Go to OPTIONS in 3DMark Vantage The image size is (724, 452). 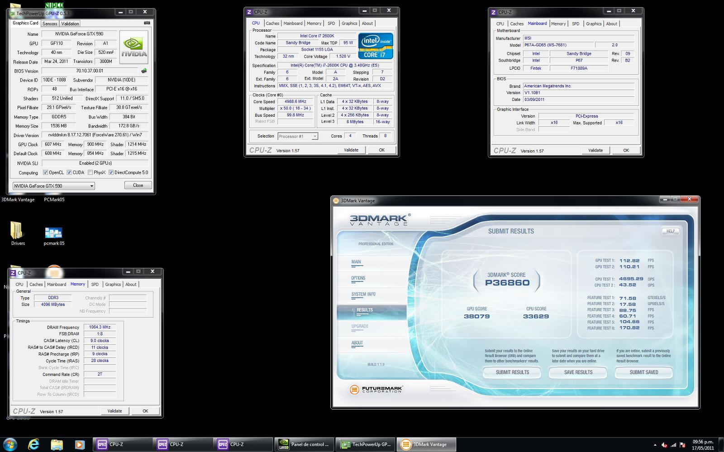pos(358,278)
